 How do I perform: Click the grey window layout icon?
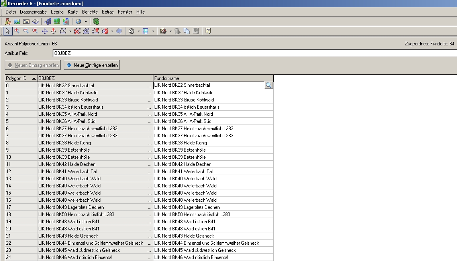(x=196, y=31)
